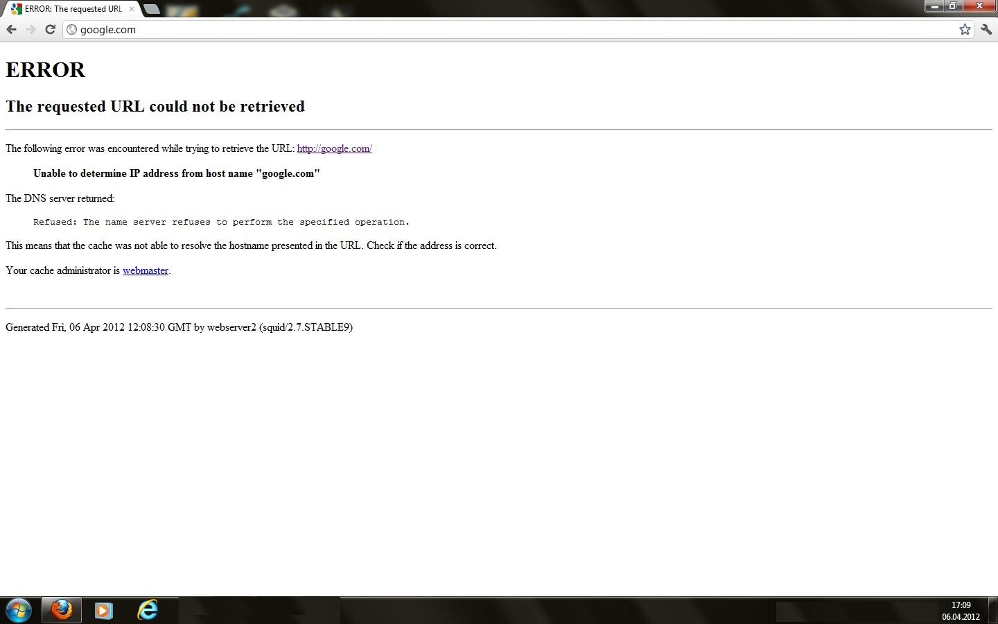Open the http://google.com/ link

click(335, 148)
